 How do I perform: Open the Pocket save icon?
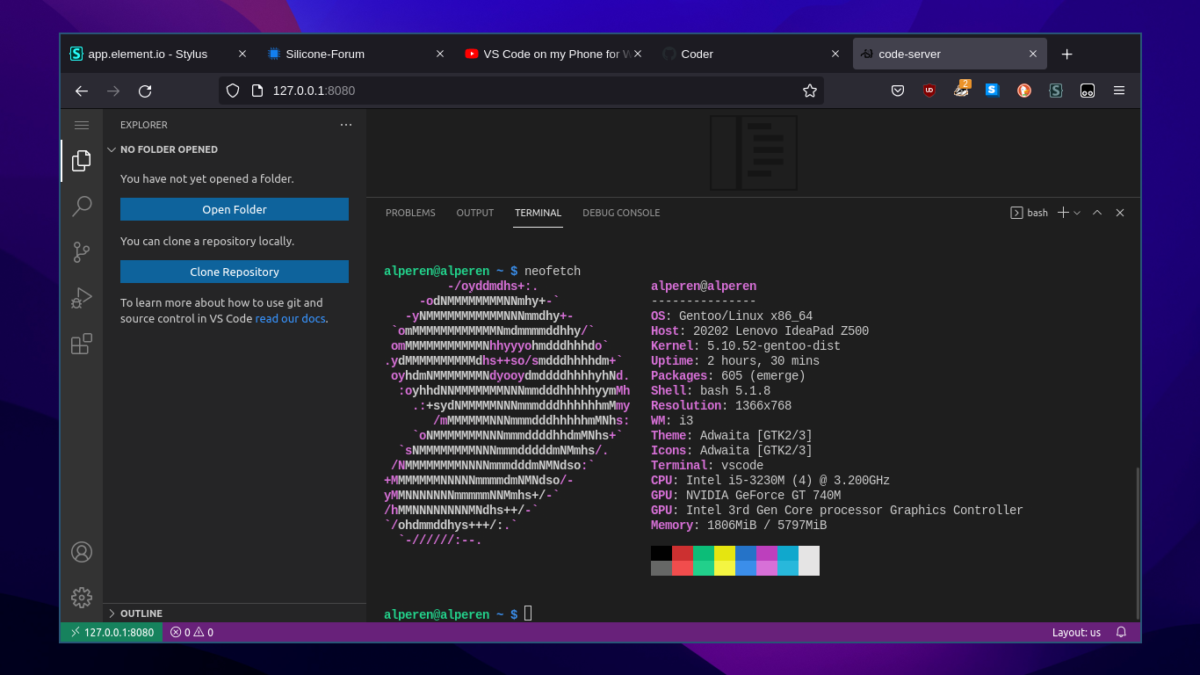pyautogui.click(x=898, y=91)
